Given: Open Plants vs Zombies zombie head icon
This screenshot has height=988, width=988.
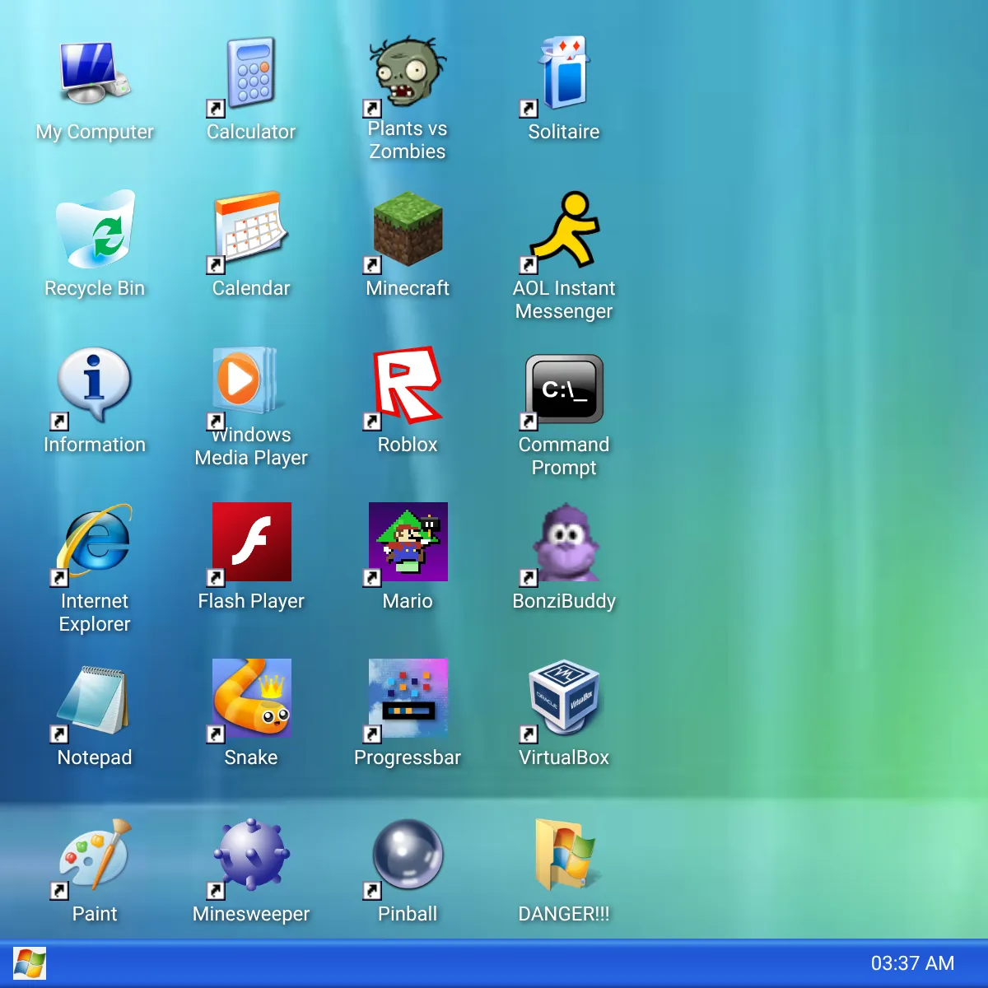Looking at the screenshot, I should (408, 72).
